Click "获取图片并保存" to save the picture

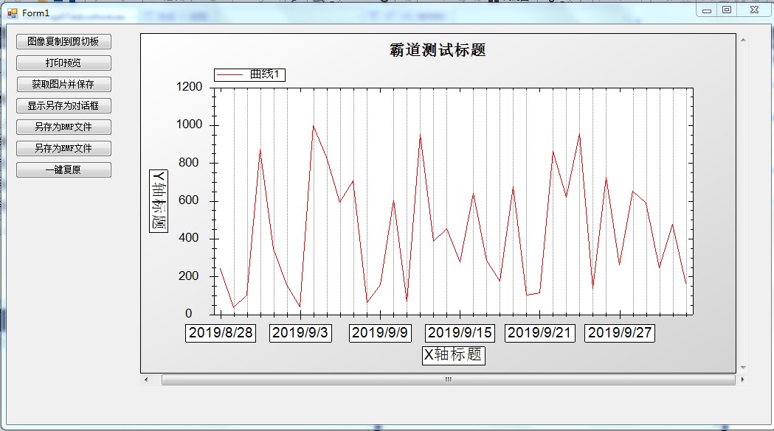click(63, 84)
